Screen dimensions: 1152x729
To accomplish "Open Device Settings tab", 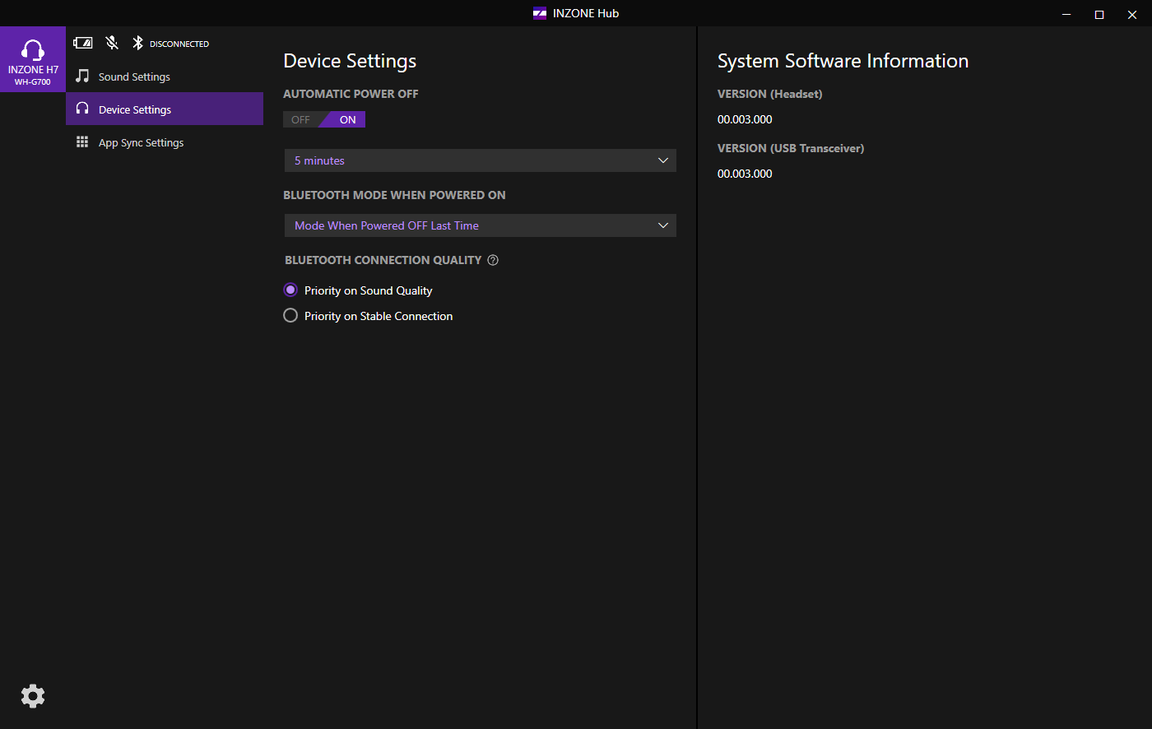I will pos(165,109).
